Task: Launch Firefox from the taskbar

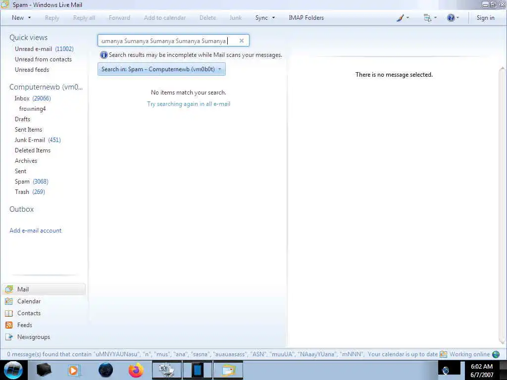Action: pyautogui.click(x=136, y=370)
